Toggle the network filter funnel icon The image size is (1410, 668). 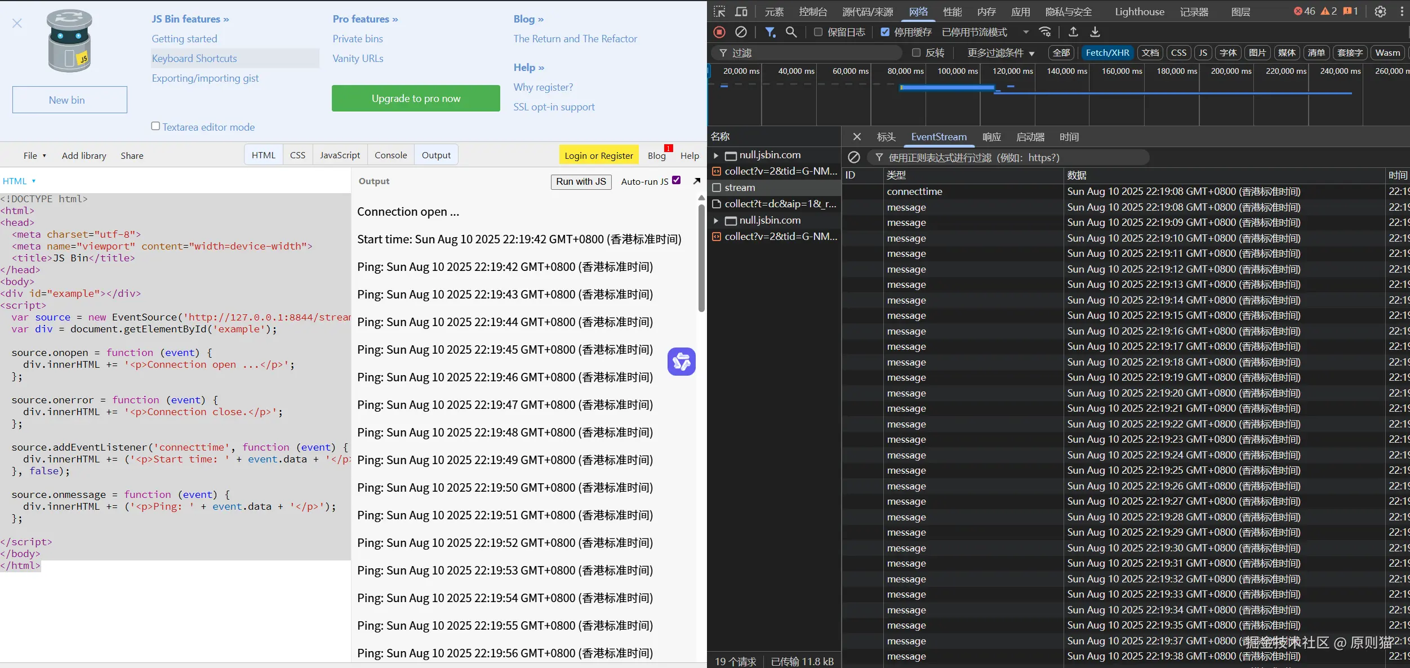pos(770,32)
